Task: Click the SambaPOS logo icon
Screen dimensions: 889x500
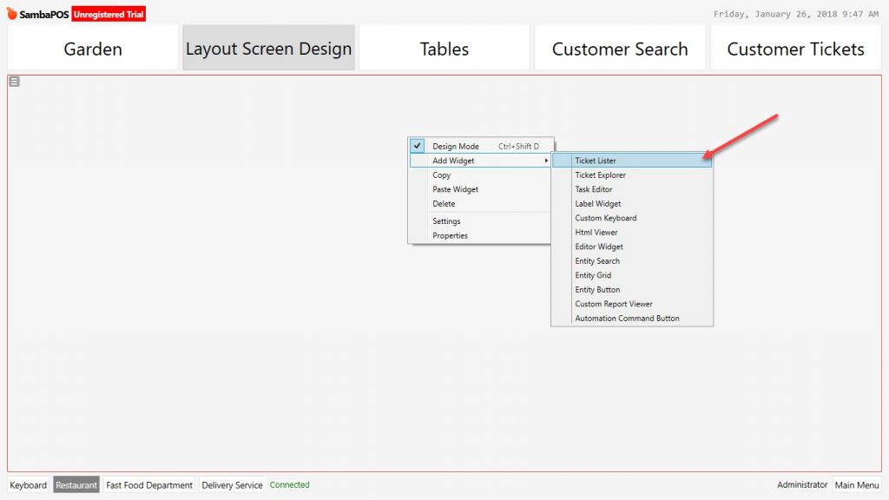Action: (12, 13)
